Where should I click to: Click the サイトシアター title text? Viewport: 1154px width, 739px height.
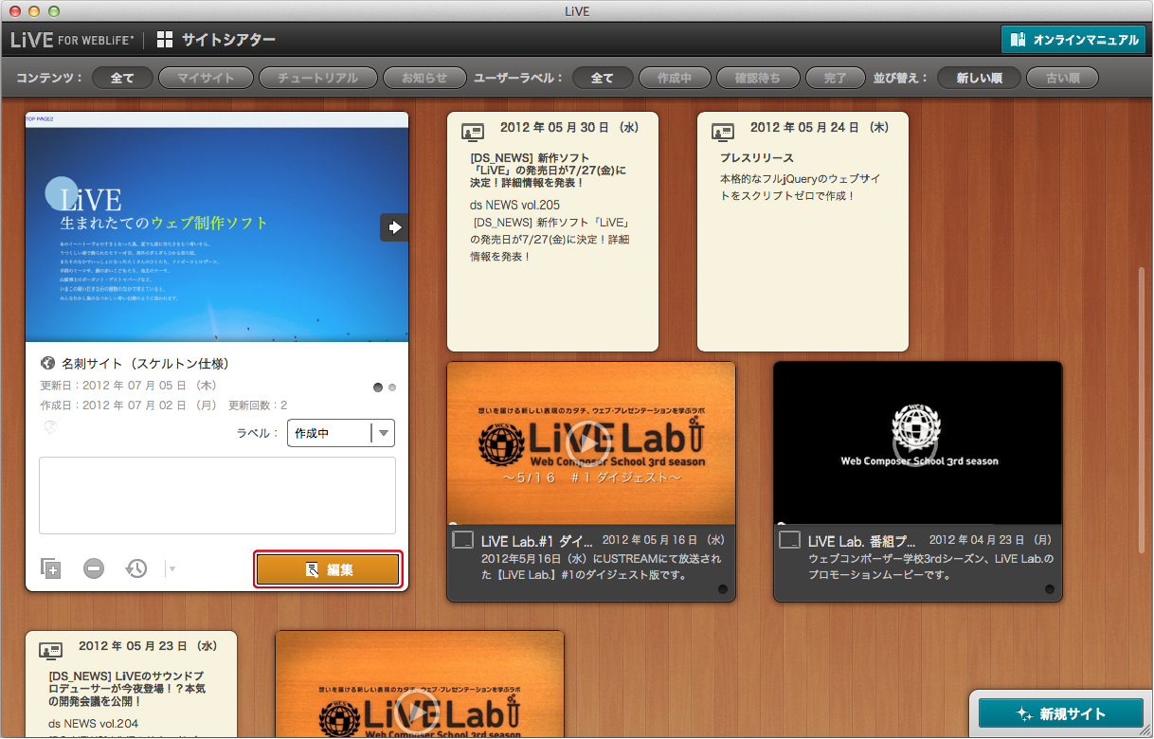228,40
